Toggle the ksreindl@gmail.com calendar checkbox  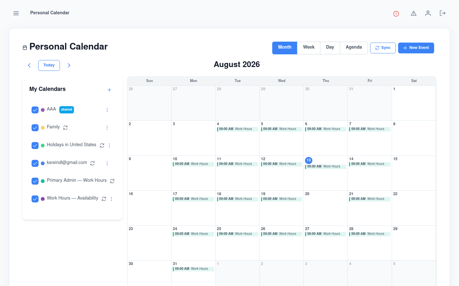point(35,163)
